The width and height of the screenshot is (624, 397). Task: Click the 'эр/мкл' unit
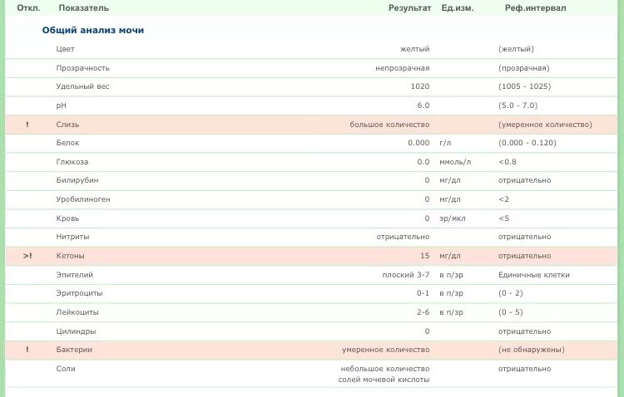[x=453, y=218]
